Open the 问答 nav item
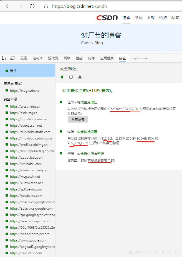The height and width of the screenshot is (257, 182). (175, 18)
